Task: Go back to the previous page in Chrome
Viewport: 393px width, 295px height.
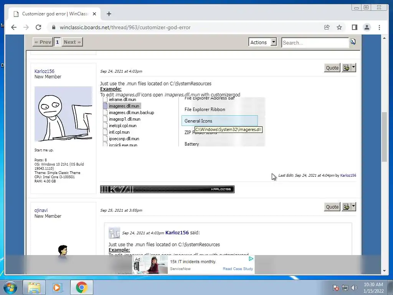Action: (14, 27)
